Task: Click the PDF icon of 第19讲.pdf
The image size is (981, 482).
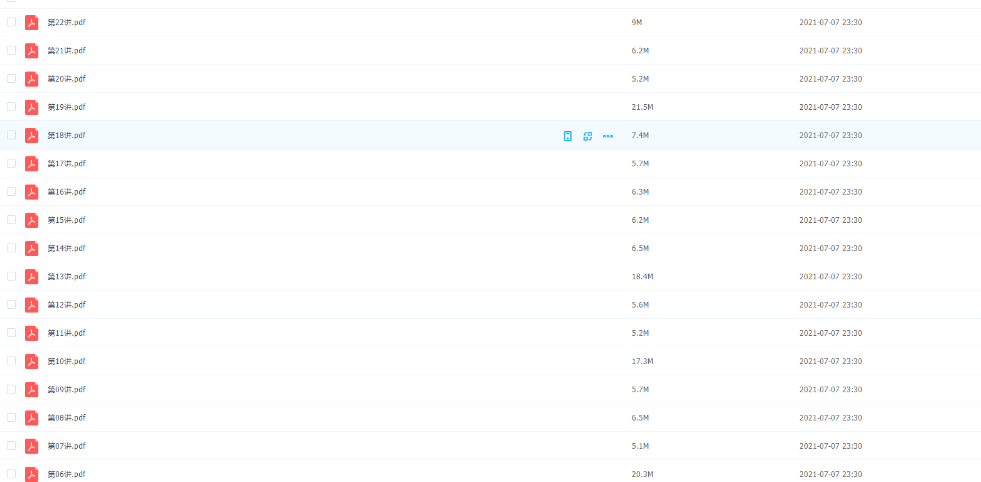Action: (x=31, y=107)
